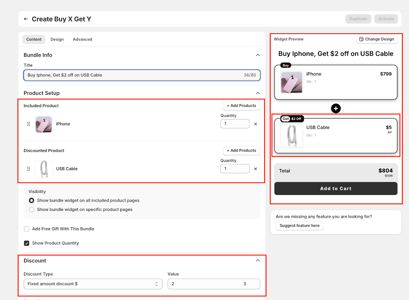Open the Discount Type dropdown
This screenshot has width=409, height=300.
(x=93, y=284)
